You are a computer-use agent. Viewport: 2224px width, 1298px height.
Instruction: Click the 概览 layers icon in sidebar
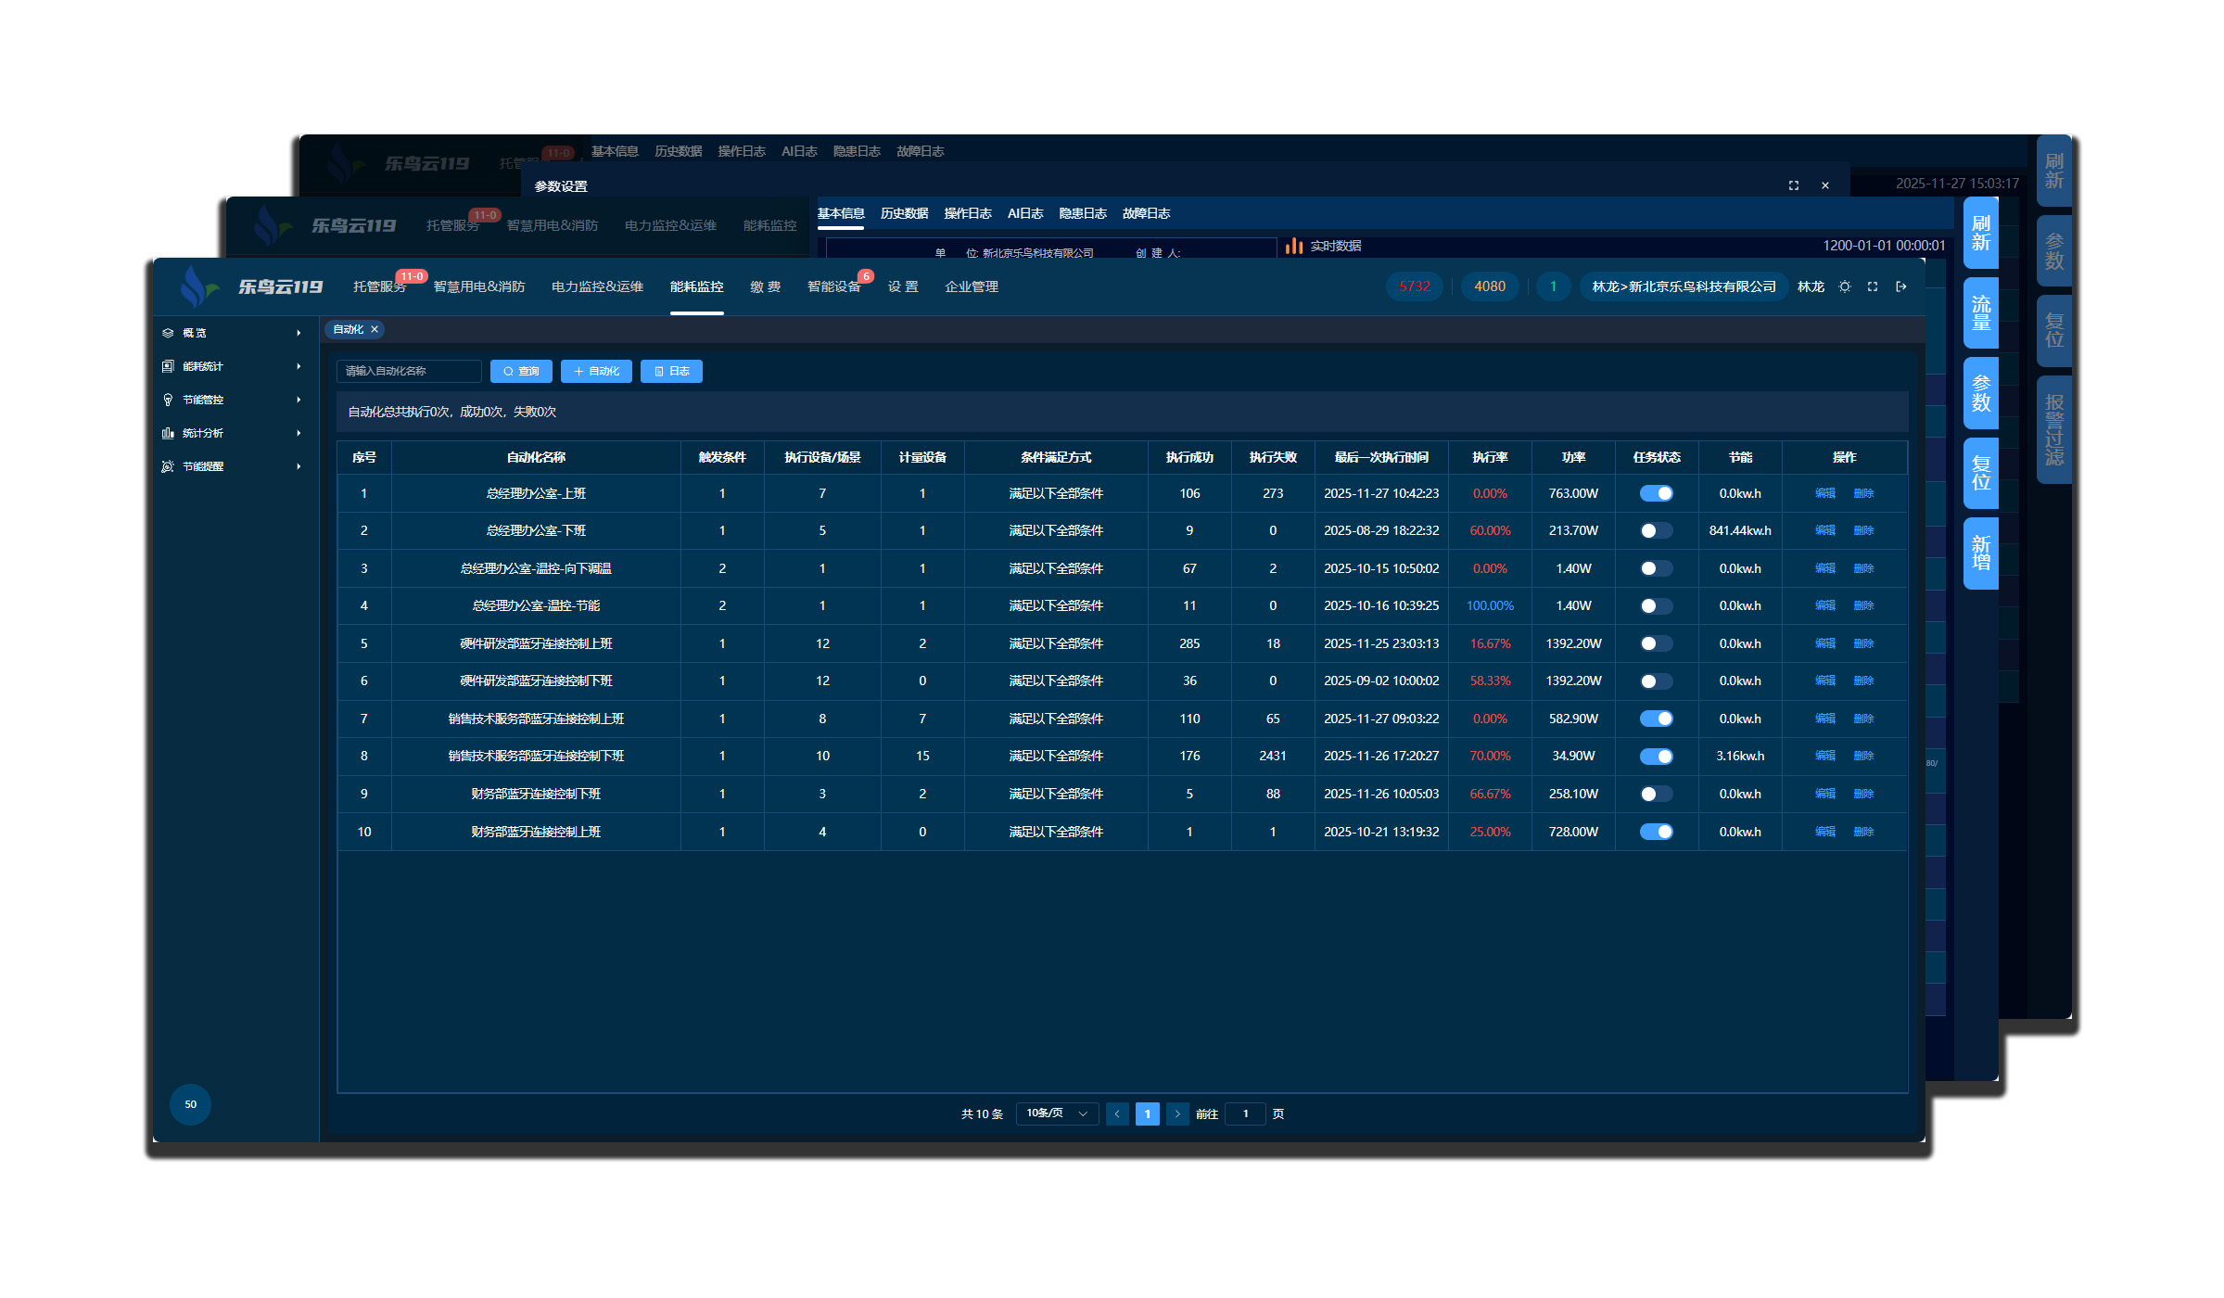pyautogui.click(x=168, y=333)
